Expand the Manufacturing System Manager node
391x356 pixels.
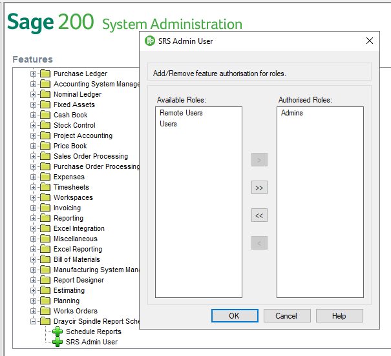tap(33, 270)
